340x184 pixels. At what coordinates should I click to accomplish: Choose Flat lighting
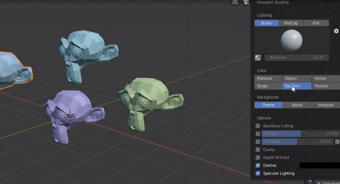pyautogui.click(x=316, y=23)
